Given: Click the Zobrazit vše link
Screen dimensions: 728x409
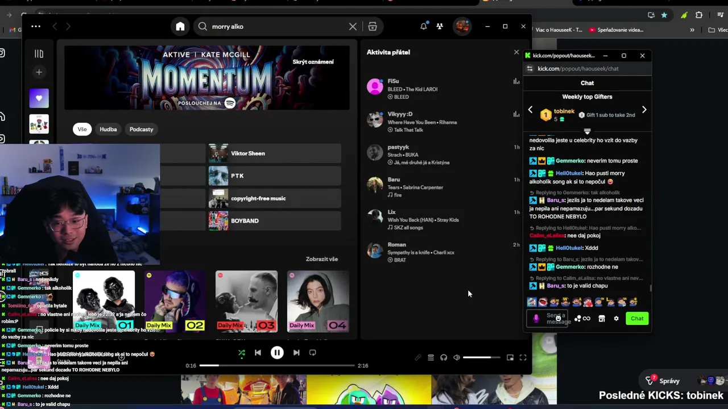Looking at the screenshot, I should pyautogui.click(x=322, y=259).
